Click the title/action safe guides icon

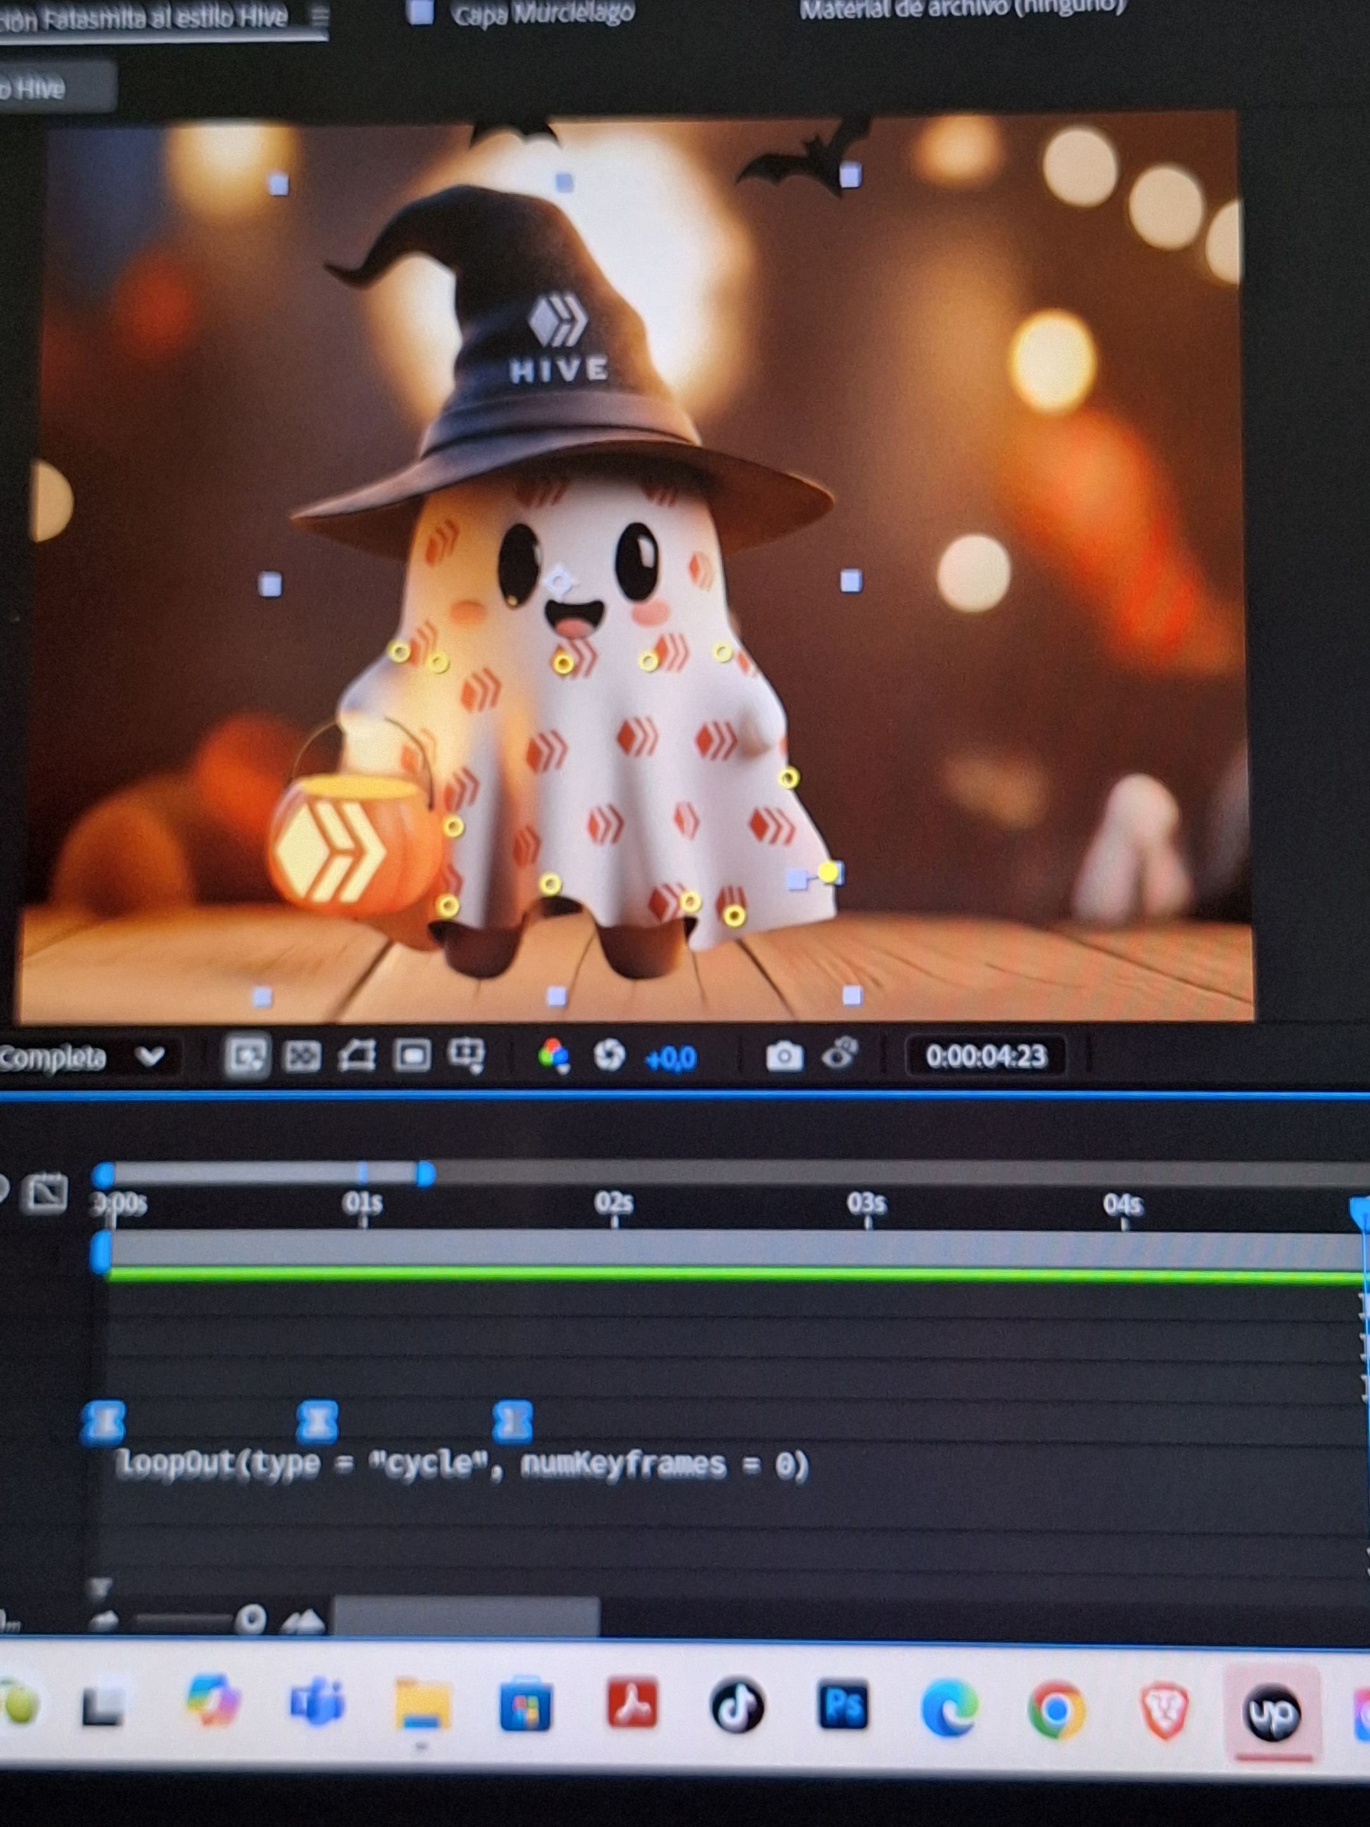pyautogui.click(x=412, y=1056)
